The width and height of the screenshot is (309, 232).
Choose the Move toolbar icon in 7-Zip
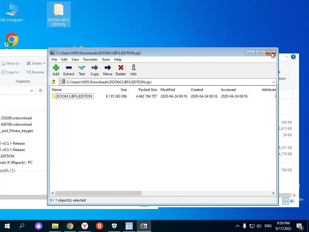[108, 70]
